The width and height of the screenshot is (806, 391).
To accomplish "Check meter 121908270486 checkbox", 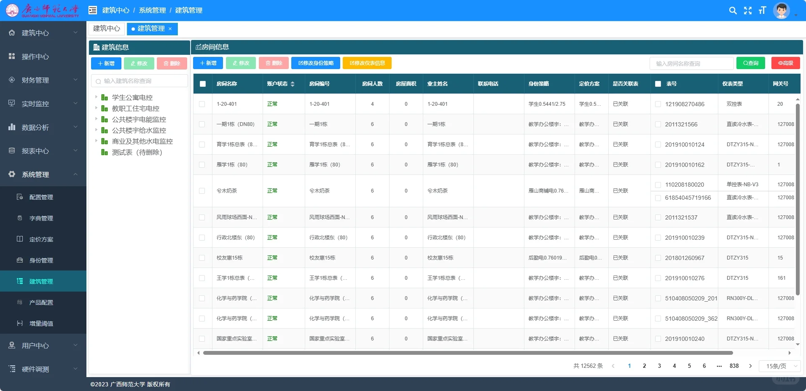I will pyautogui.click(x=658, y=104).
